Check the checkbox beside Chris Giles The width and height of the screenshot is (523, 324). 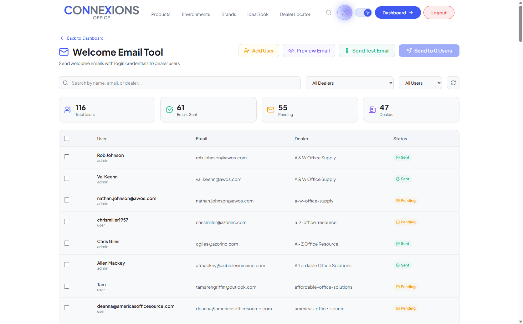pos(66,243)
